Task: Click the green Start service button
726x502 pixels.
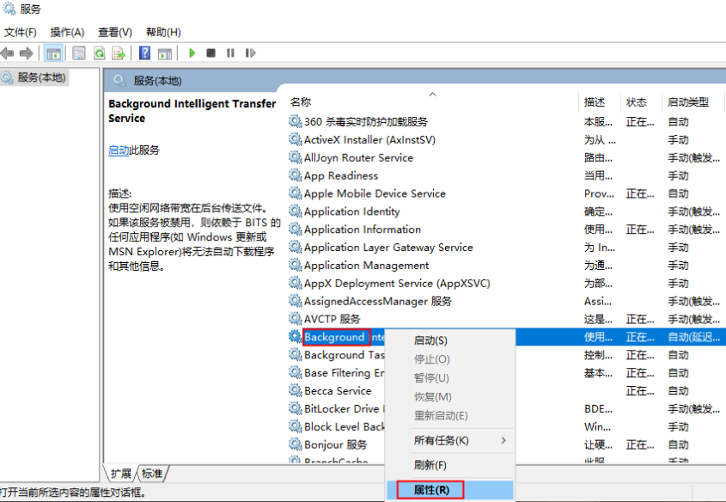Action: [x=192, y=53]
